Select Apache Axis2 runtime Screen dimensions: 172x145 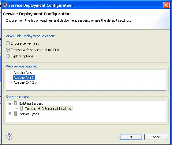(x=24, y=78)
